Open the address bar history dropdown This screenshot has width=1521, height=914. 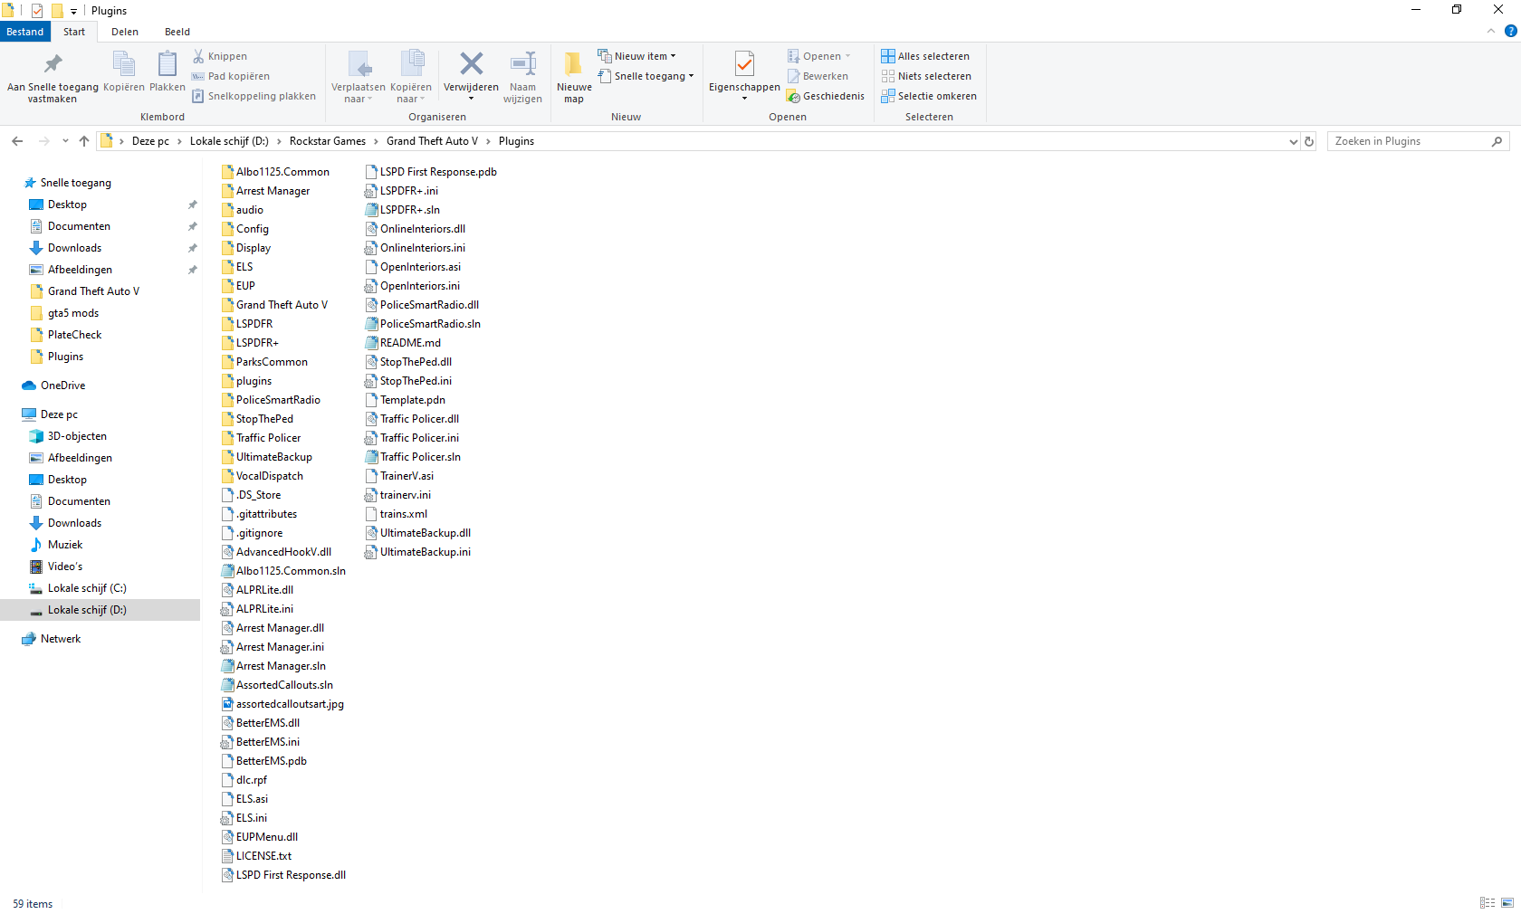(1293, 141)
